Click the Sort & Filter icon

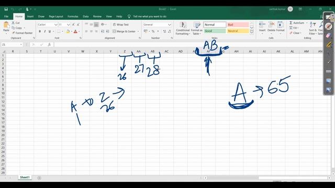(x=312, y=25)
